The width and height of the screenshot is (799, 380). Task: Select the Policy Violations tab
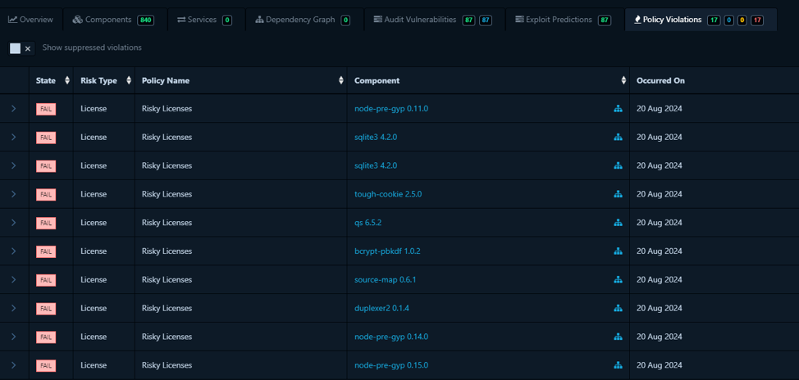[x=701, y=20]
